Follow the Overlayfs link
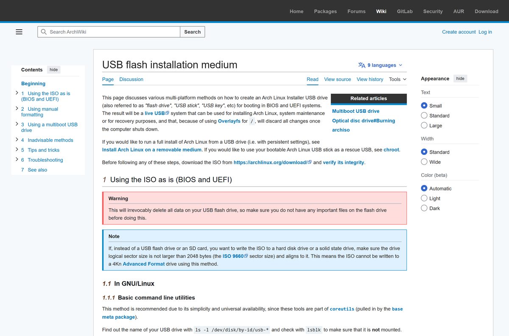The image size is (509, 336). click(229, 121)
